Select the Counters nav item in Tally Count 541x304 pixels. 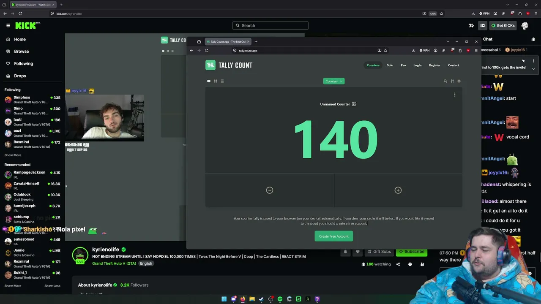[x=373, y=65]
